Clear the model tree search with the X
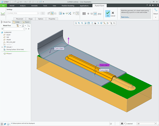This screenshot has width=159, height=126. (x=24, y=29)
